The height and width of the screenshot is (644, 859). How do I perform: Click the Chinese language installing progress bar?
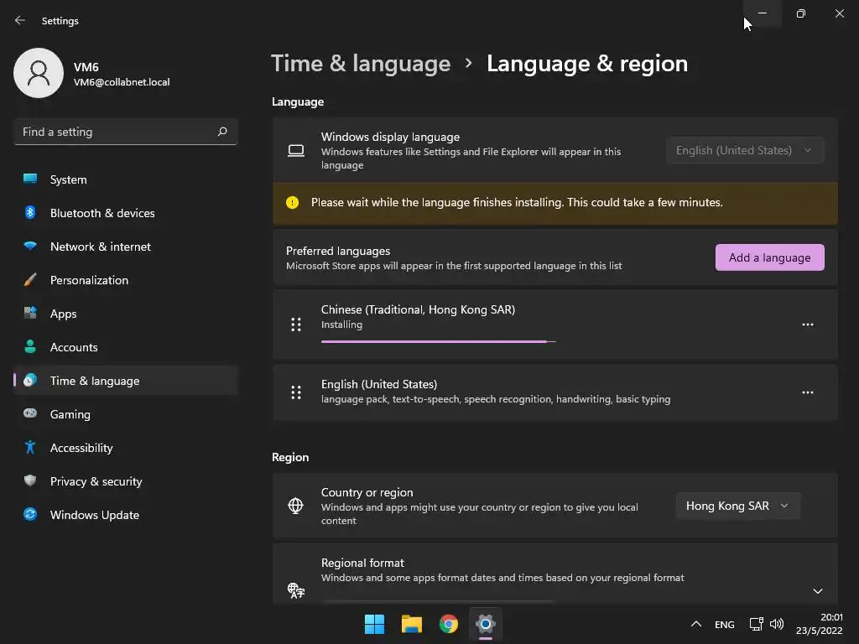[438, 342]
